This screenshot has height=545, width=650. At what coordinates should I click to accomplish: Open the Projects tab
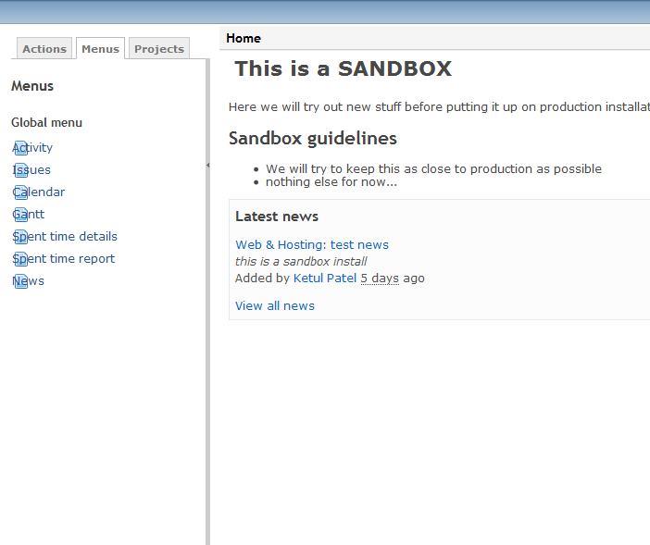pos(159,48)
